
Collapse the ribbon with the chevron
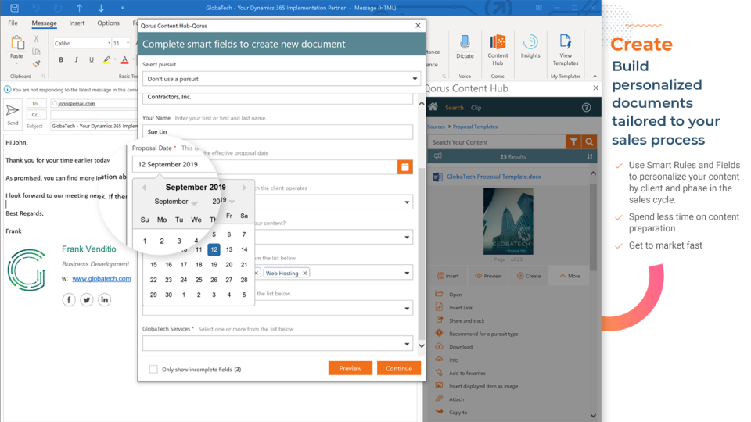[595, 76]
